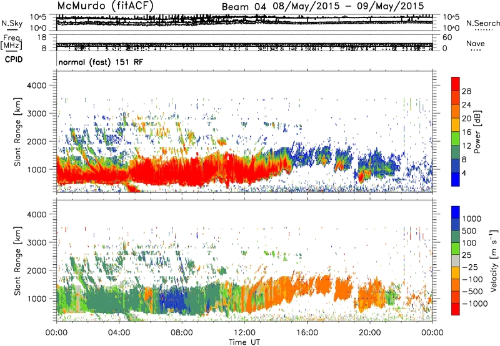Click the 20:00 time tick label

click(370, 333)
